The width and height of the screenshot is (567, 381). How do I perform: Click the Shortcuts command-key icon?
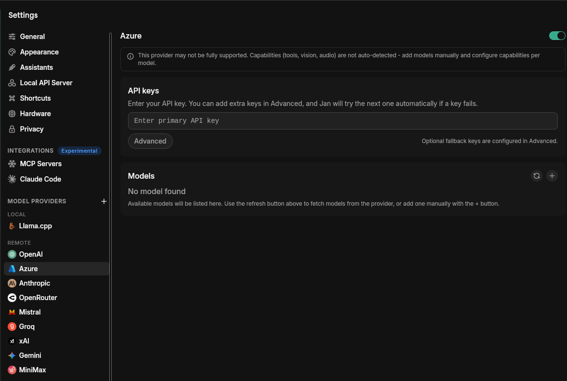(x=12, y=98)
